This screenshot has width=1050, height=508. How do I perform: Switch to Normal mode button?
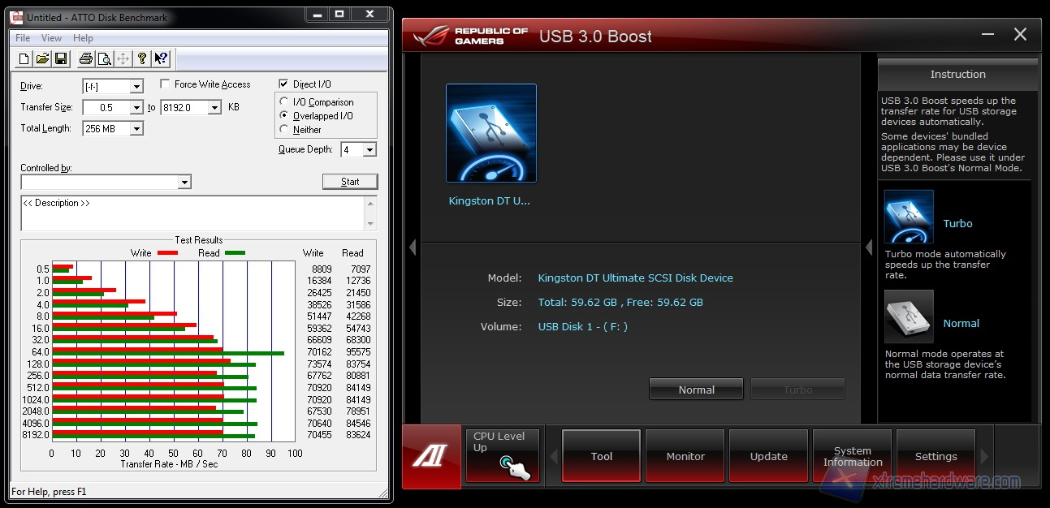coord(696,390)
